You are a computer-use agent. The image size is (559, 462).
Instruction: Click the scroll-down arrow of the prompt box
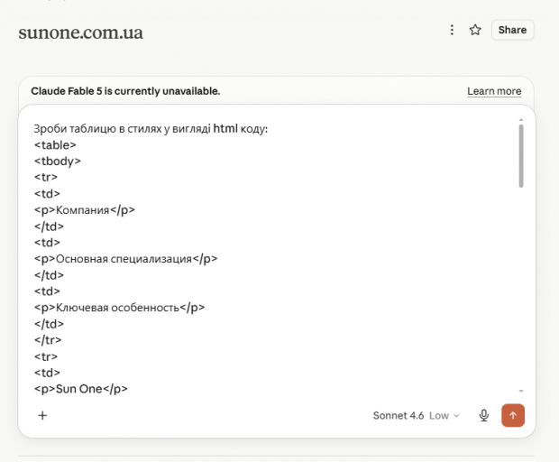pyautogui.click(x=521, y=391)
